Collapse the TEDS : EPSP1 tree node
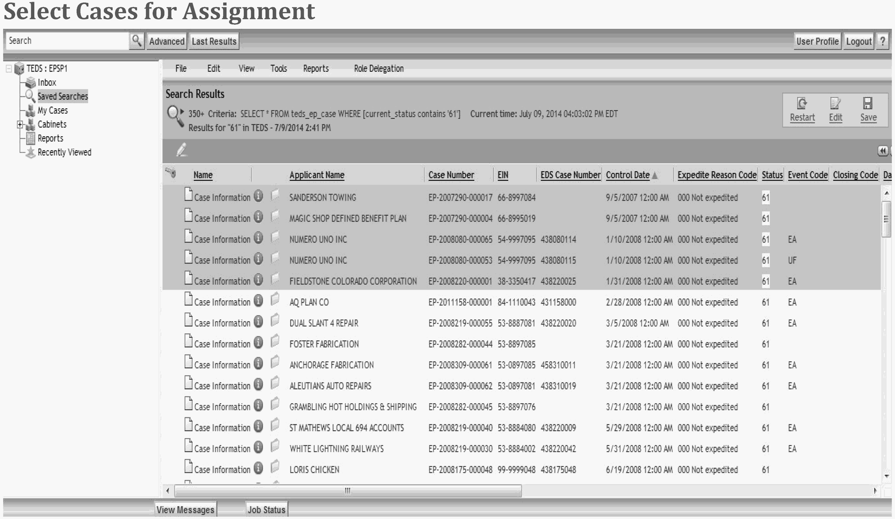 (9, 69)
